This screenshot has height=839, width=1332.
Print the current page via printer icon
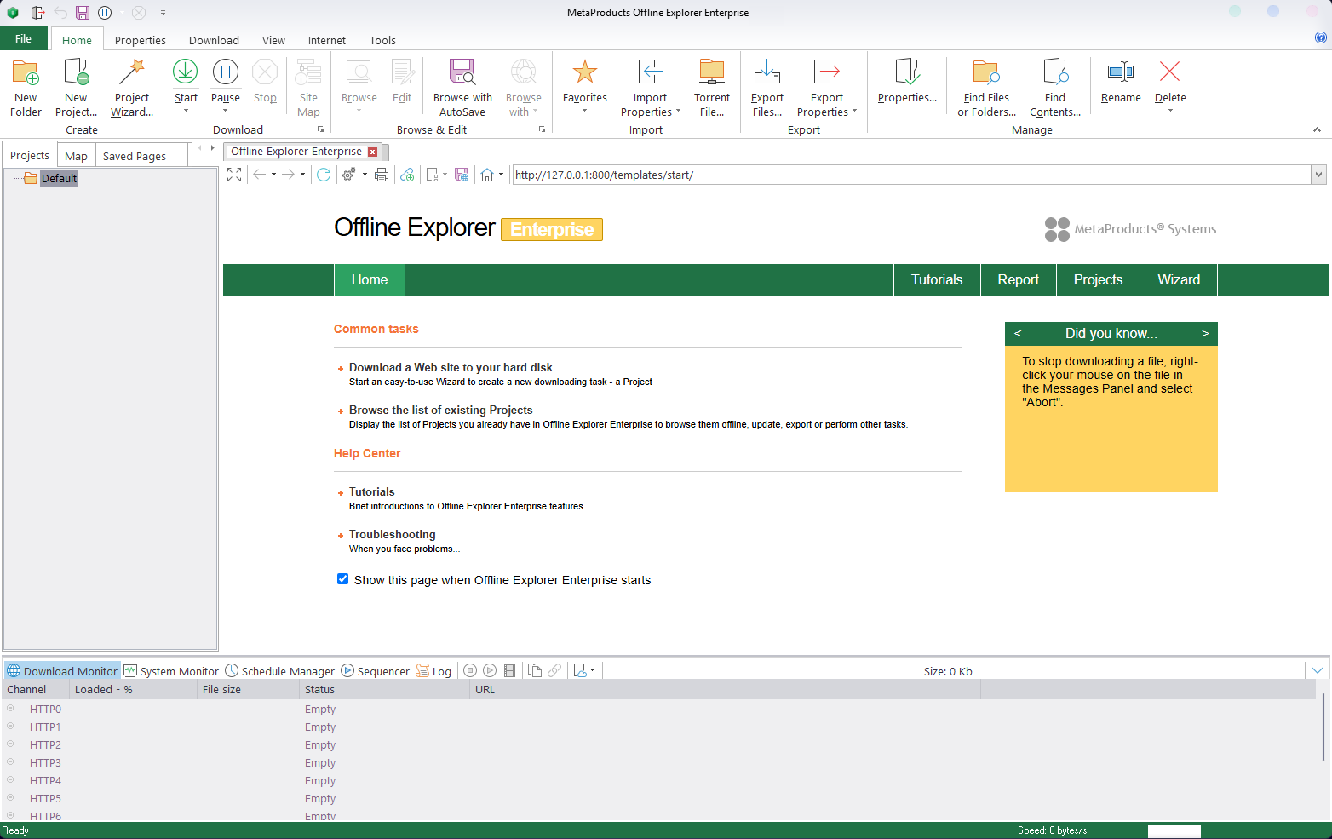coord(382,175)
